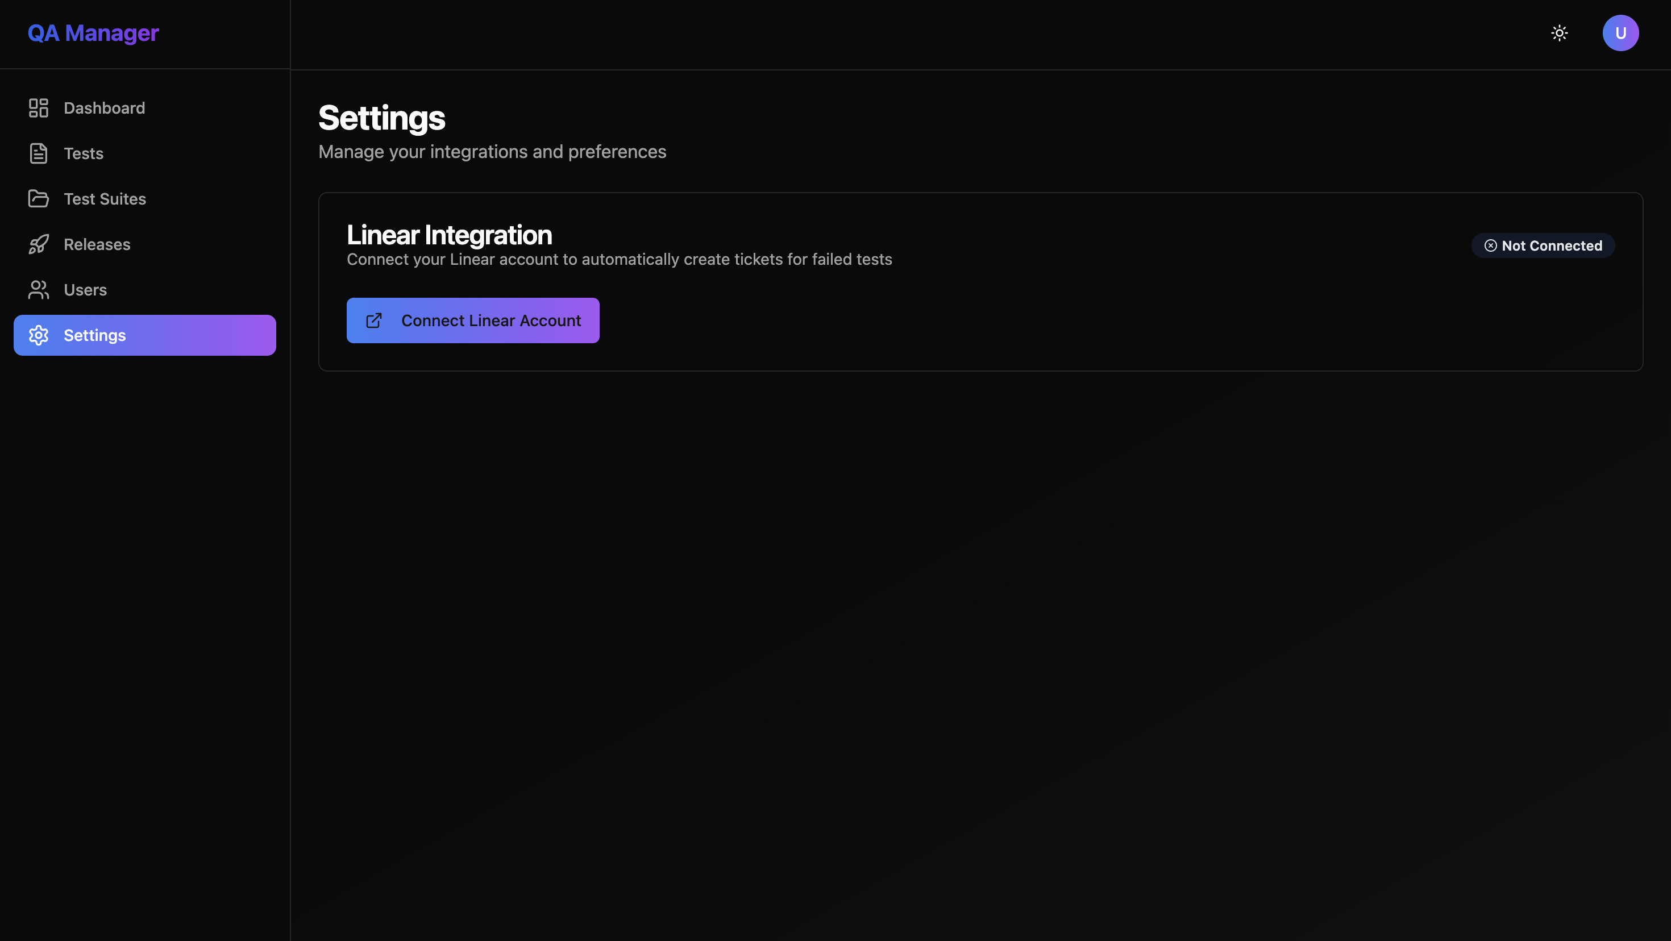
Task: Toggle light theme with sun icon
Action: (x=1560, y=33)
